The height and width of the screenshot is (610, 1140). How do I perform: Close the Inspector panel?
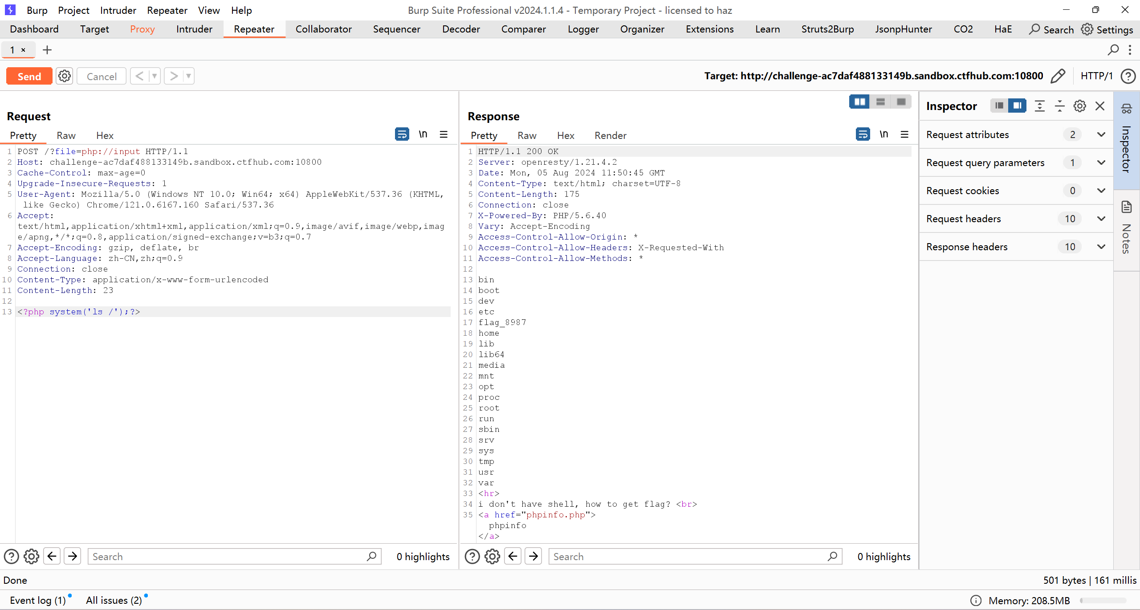(1100, 106)
